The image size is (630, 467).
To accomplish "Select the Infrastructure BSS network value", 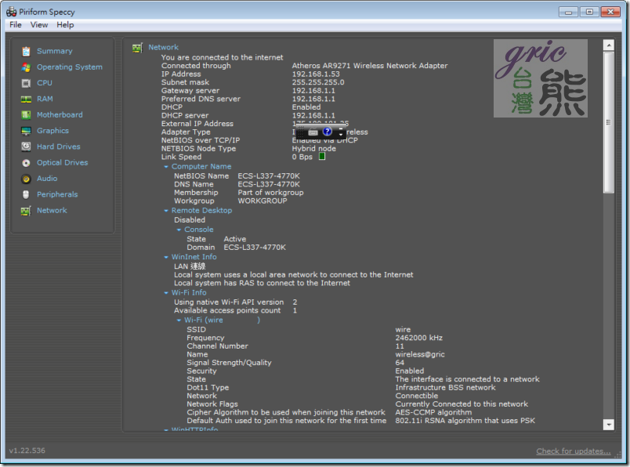I will (x=446, y=388).
